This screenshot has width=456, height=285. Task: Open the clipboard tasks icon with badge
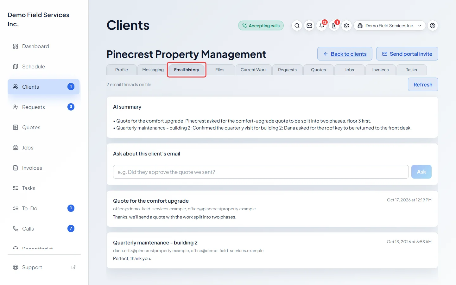point(334,26)
